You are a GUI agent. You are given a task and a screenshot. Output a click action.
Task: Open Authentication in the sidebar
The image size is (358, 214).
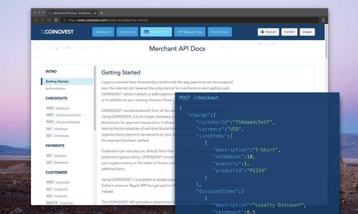click(x=56, y=88)
